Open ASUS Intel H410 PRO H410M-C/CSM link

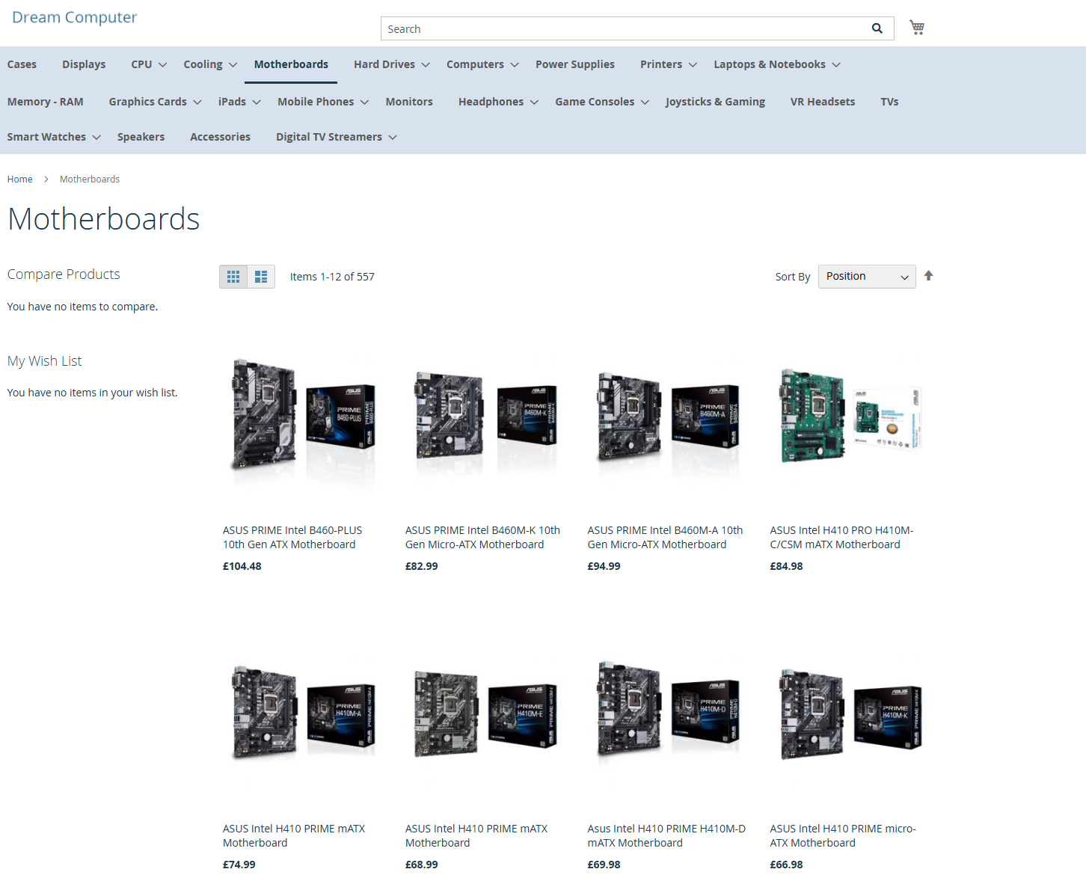(841, 537)
